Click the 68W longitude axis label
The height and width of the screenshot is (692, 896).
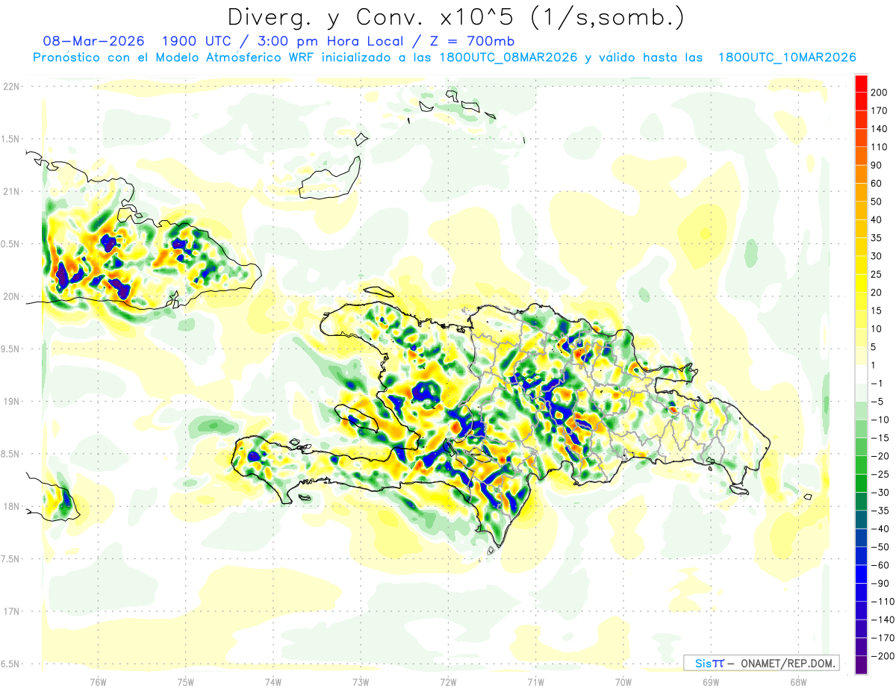797,682
